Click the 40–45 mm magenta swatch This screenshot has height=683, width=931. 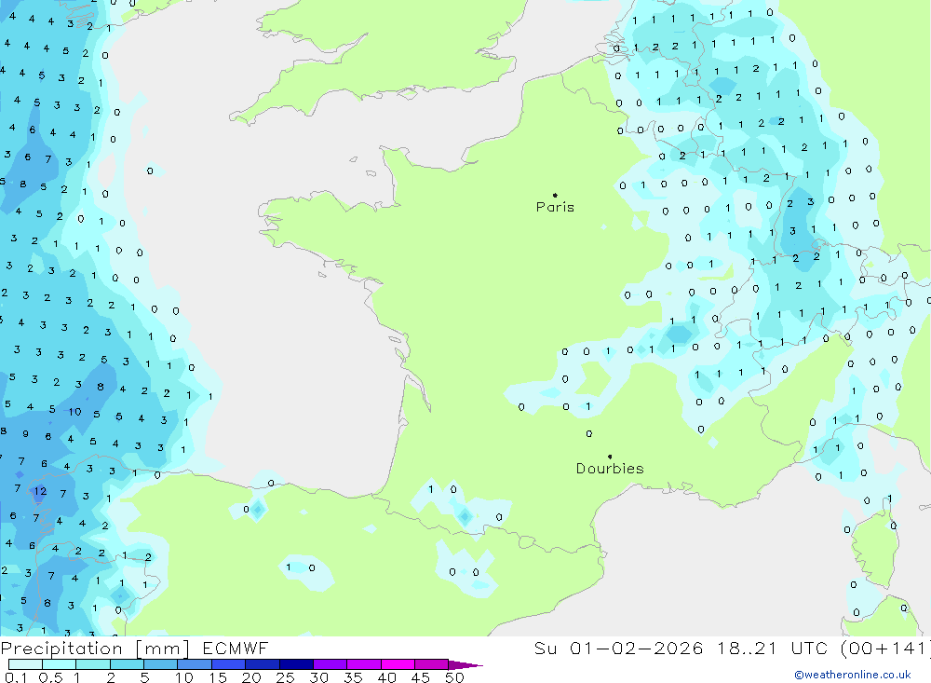tap(398, 664)
